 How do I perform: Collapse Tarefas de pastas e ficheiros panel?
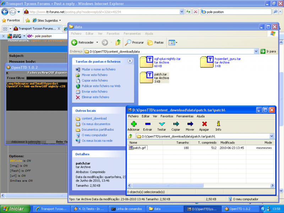(x=130, y=61)
